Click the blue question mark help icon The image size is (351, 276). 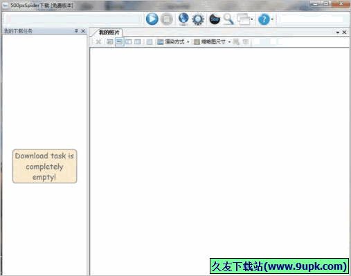tap(264, 19)
